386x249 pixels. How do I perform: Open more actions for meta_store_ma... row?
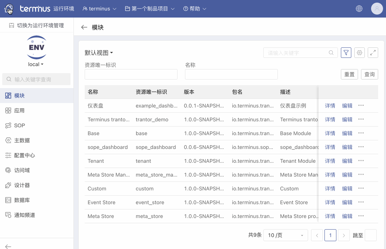(x=361, y=175)
